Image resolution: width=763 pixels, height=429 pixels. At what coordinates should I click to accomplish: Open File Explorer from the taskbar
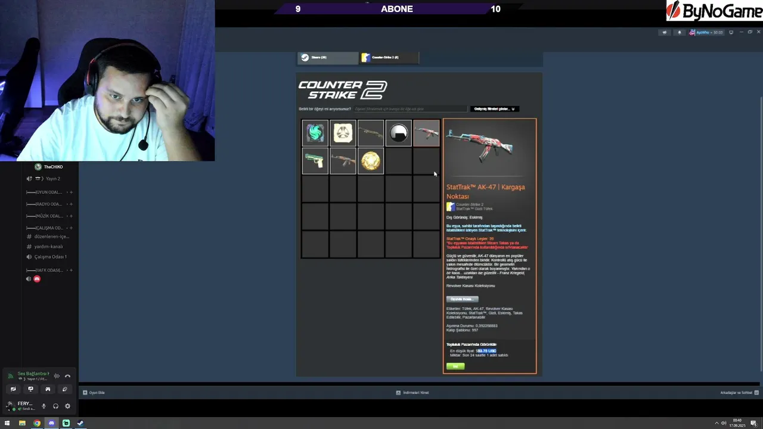[22, 423]
